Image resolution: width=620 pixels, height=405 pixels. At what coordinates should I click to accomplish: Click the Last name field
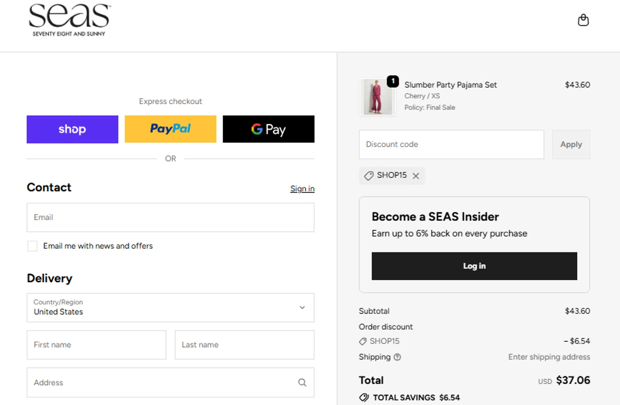[x=244, y=345]
